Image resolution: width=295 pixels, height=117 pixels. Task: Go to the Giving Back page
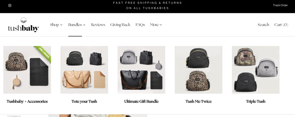[x=120, y=25]
